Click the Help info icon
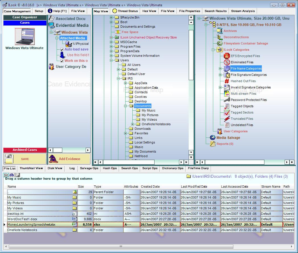The image size is (298, 253). point(50,11)
